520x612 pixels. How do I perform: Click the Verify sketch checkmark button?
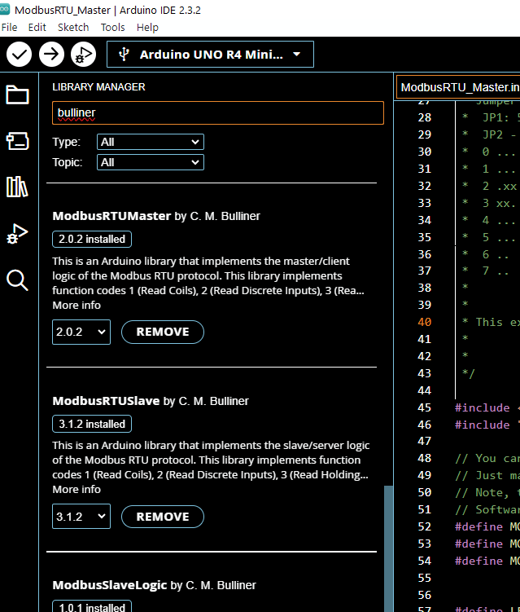tap(19, 55)
